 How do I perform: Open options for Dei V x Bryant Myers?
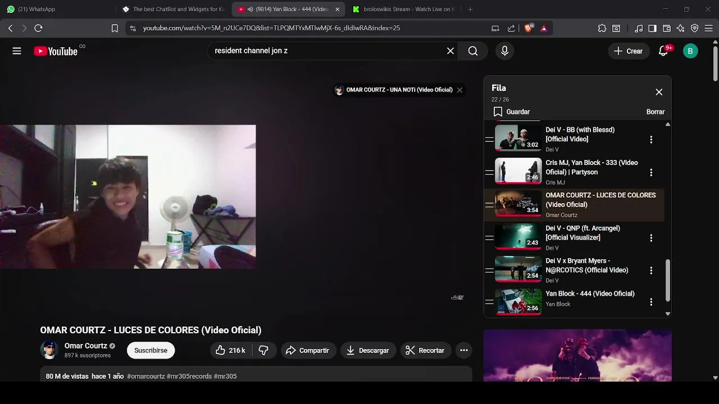[x=651, y=270]
